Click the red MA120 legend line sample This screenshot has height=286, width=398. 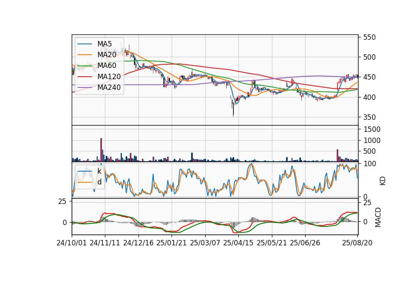pos(85,77)
